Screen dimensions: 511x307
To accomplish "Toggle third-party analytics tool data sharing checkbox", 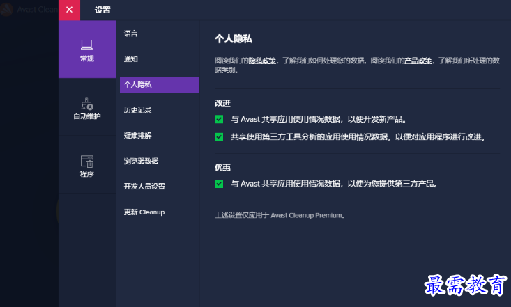I will click(x=219, y=137).
